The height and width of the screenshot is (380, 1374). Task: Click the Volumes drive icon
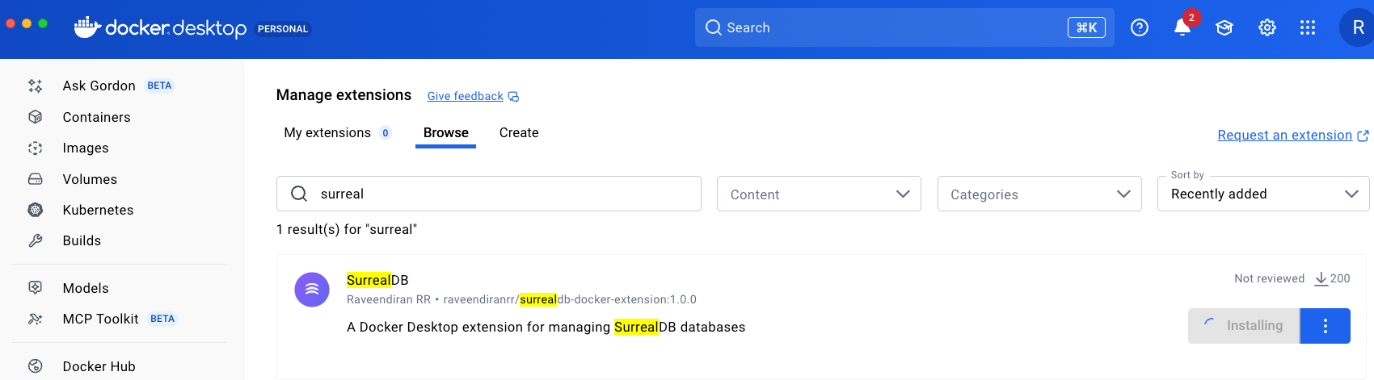point(36,179)
